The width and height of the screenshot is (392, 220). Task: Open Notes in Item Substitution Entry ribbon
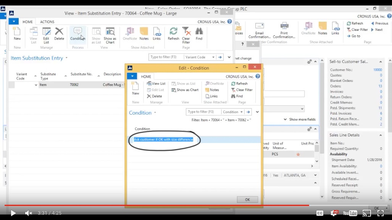(144, 33)
